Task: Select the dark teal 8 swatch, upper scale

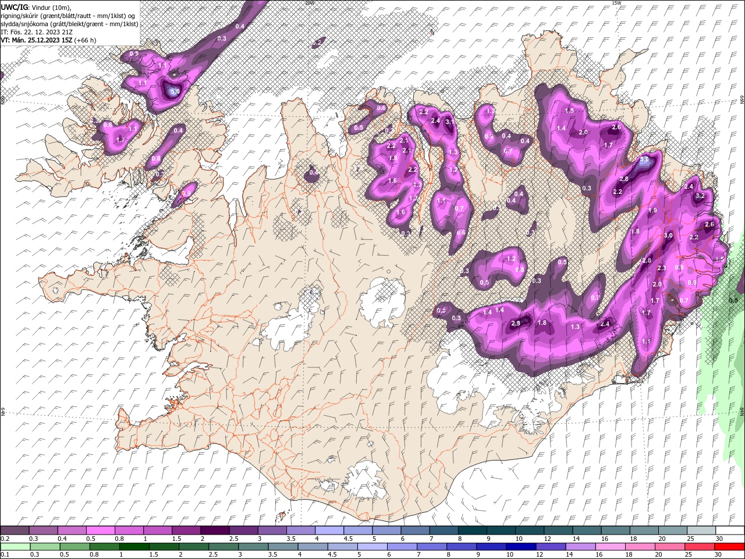Action: pyautogui.click(x=473, y=530)
